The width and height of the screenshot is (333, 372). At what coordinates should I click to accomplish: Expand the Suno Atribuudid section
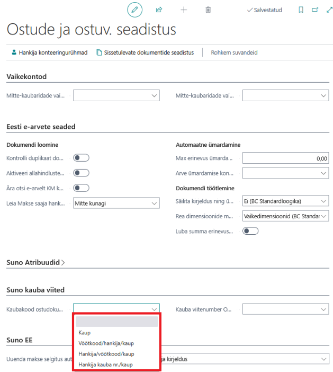[35, 262]
